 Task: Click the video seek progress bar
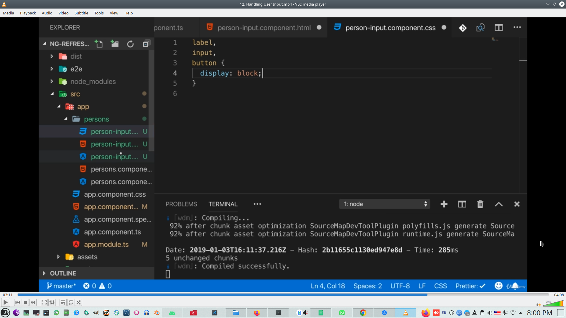click(x=283, y=295)
